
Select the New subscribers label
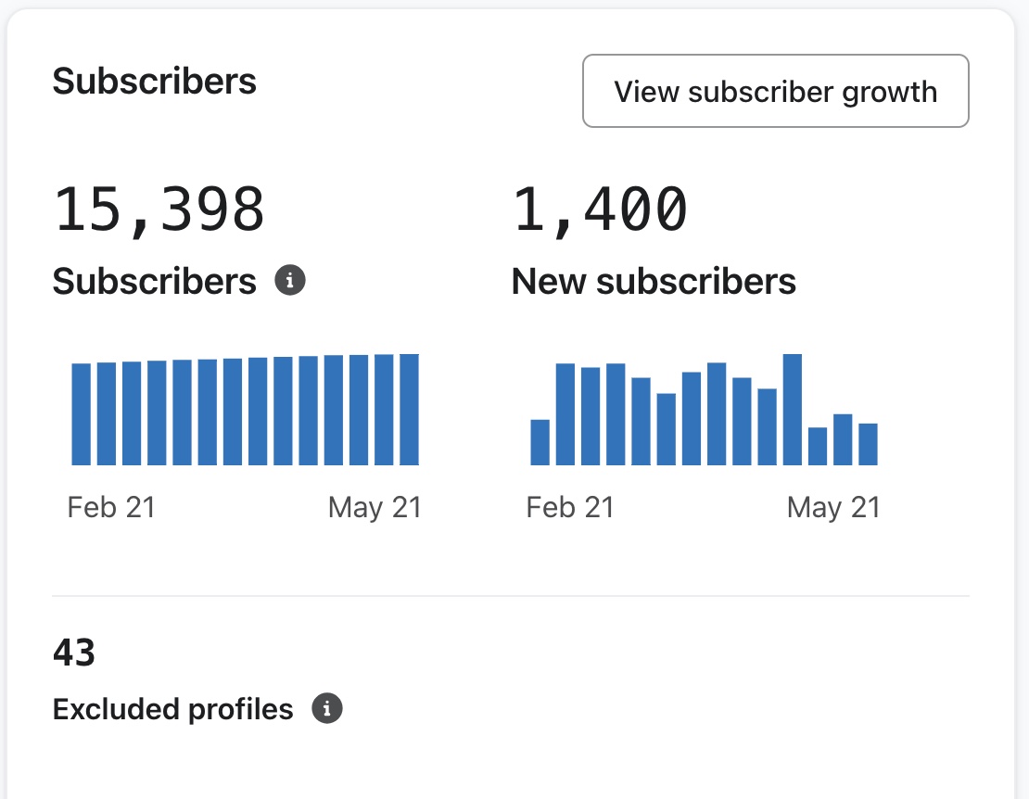pos(654,282)
